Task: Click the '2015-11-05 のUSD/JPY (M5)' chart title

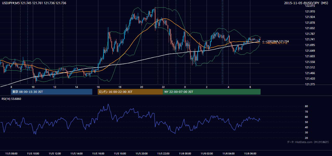Action: (306, 3)
